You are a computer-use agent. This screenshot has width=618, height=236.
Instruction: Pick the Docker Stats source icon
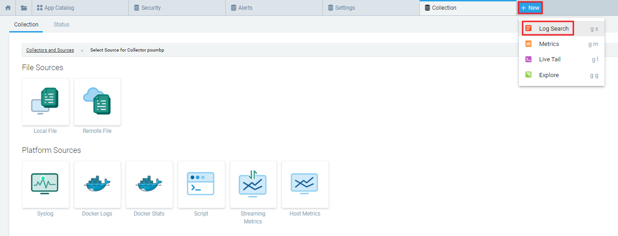pyautogui.click(x=149, y=184)
